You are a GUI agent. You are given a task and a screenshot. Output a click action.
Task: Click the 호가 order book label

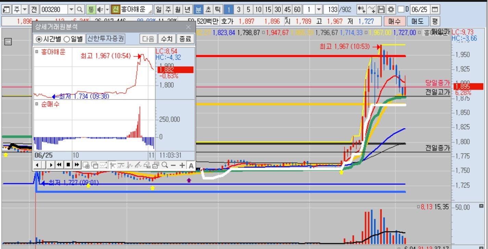coord(227,22)
